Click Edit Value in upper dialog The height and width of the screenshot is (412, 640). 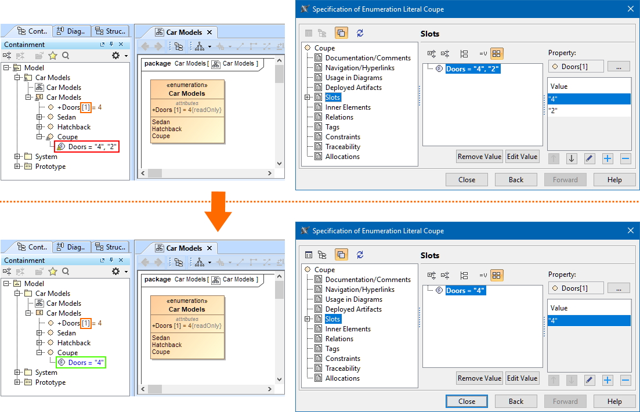tap(522, 157)
